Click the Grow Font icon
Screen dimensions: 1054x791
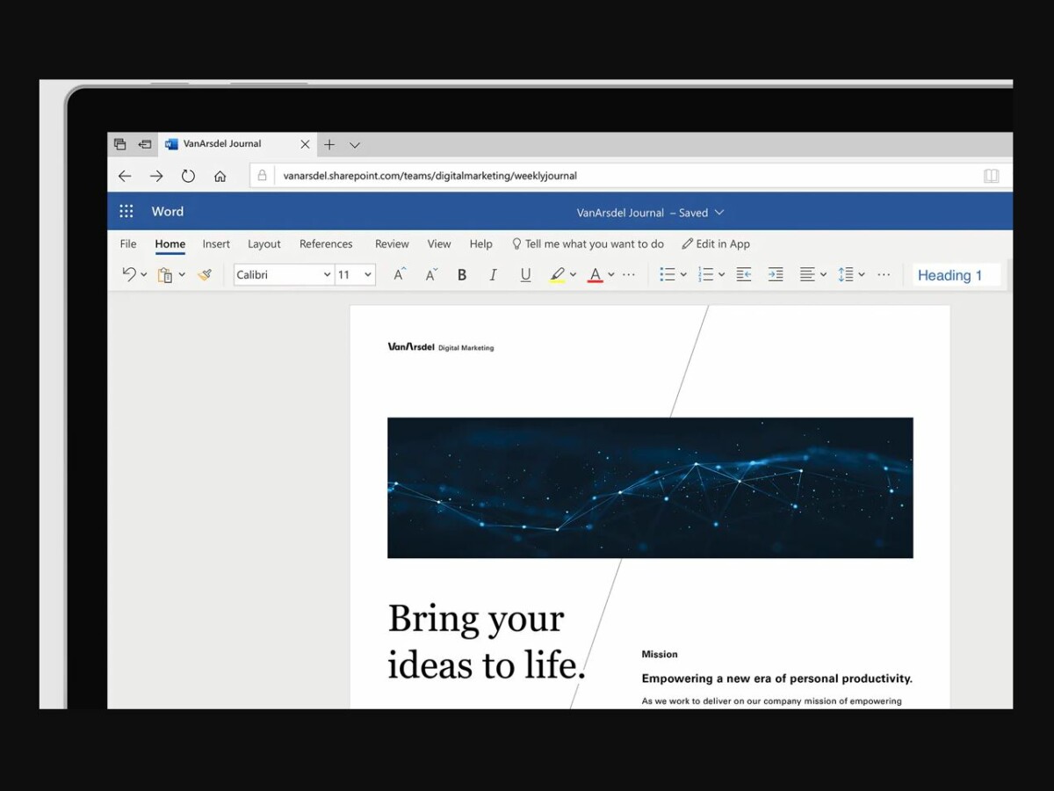(x=400, y=274)
